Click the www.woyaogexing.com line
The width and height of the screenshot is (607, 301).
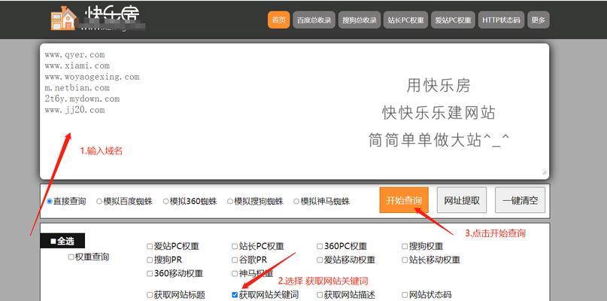click(92, 77)
